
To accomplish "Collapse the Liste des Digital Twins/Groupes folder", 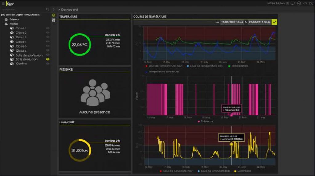I will [x=3, y=15].
